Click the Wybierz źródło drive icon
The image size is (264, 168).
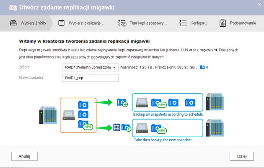(x=13, y=23)
